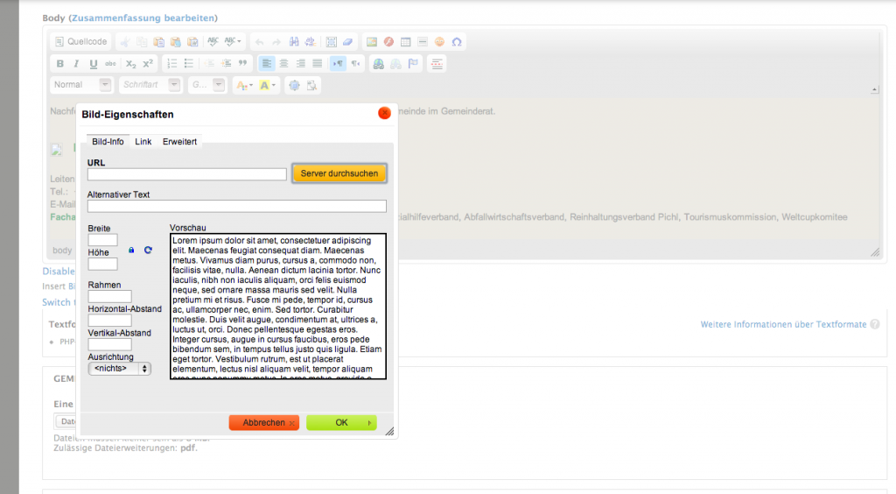Insert special character with the omega icon
896x494 pixels.
tap(456, 41)
